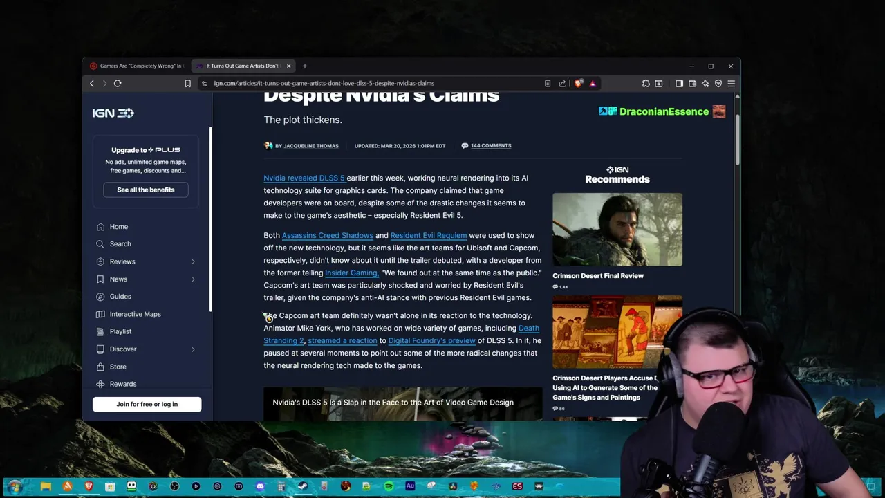Image resolution: width=885 pixels, height=498 pixels.
Task: Open Store in IGN sidebar
Action: click(118, 367)
